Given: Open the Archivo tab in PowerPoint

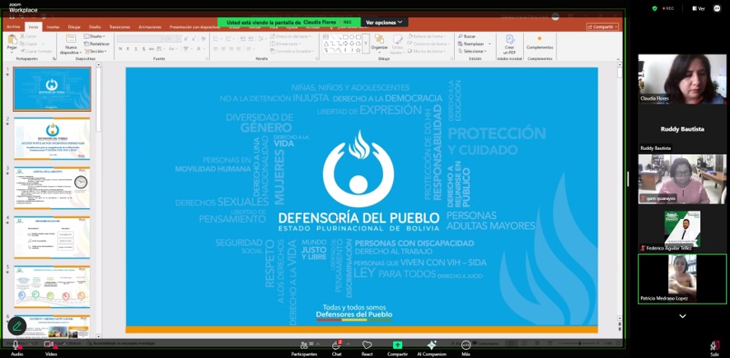Looking at the screenshot, I should 13,27.
